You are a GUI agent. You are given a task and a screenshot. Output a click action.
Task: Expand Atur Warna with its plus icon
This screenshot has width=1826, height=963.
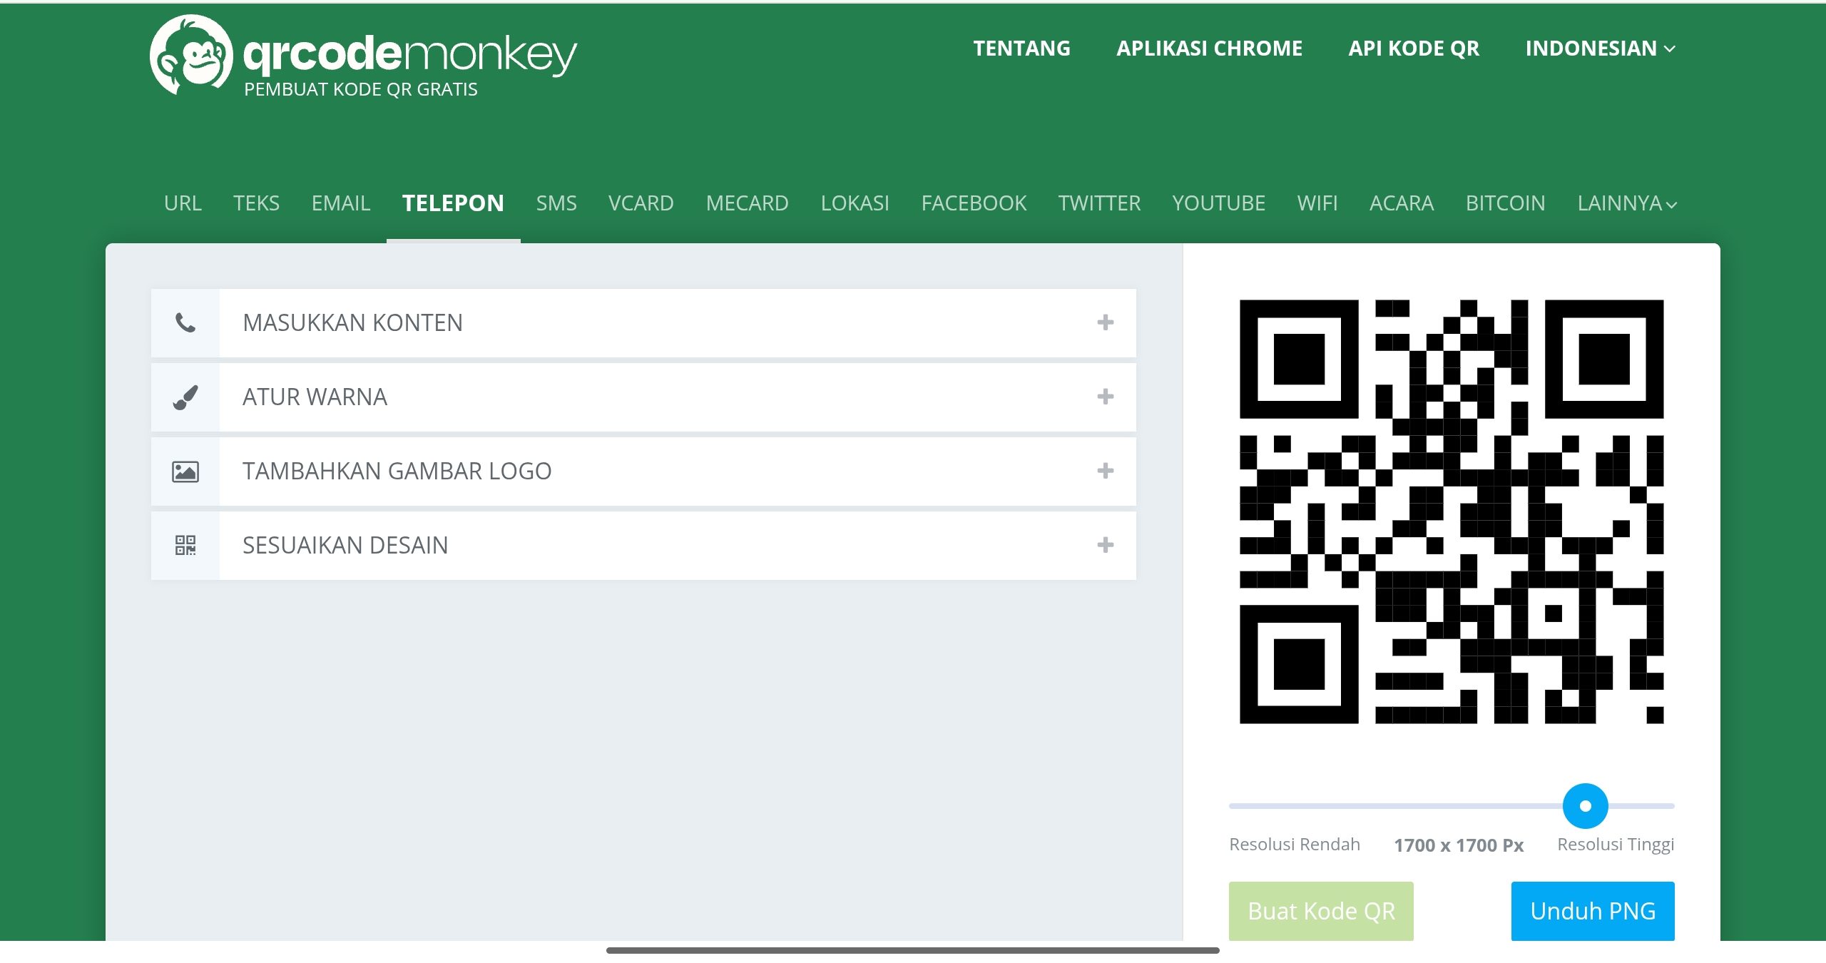1106,397
